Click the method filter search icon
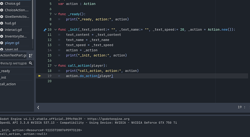The height and width of the screenshot is (137, 250). [30, 63]
